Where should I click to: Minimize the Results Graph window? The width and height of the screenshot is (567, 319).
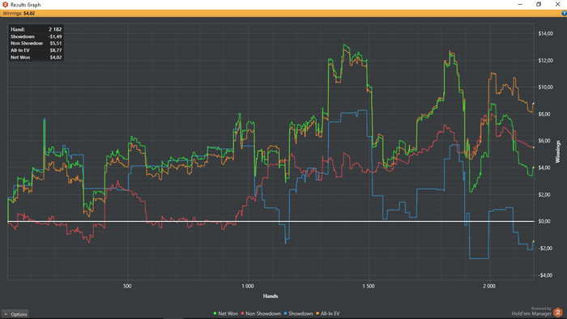pyautogui.click(x=520, y=4)
